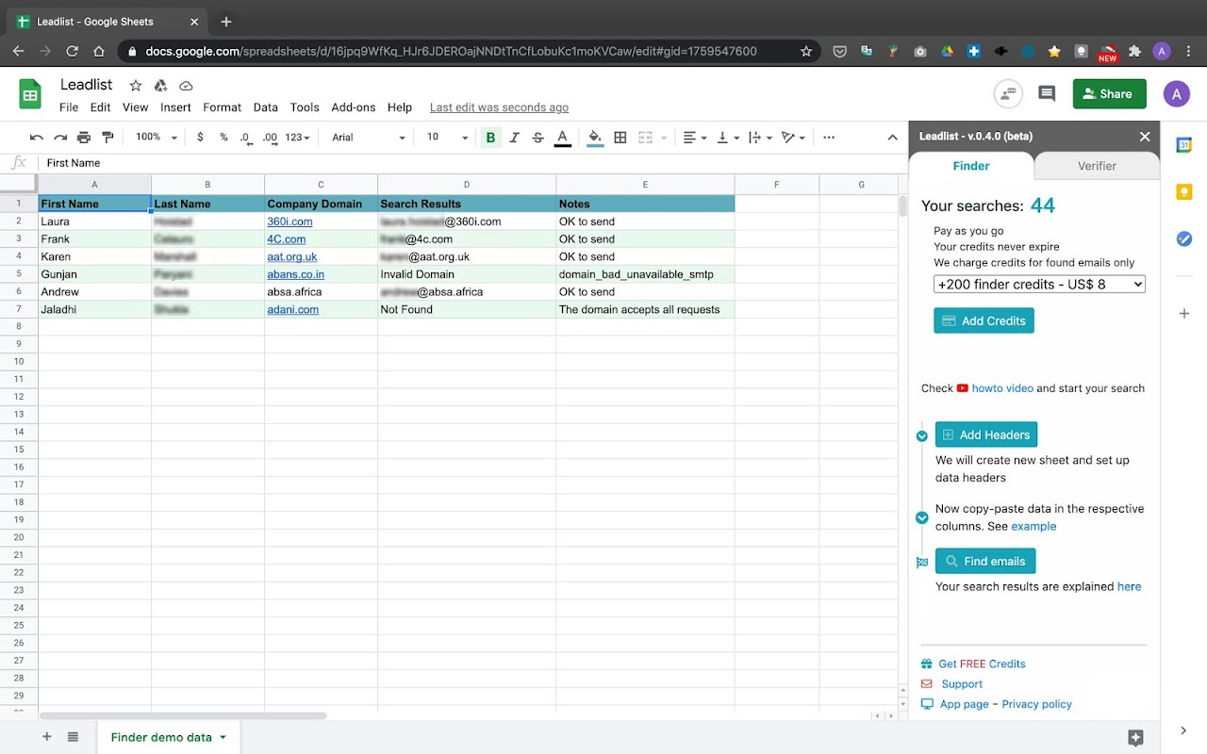
Task: Open the Format menu
Action: [223, 107]
